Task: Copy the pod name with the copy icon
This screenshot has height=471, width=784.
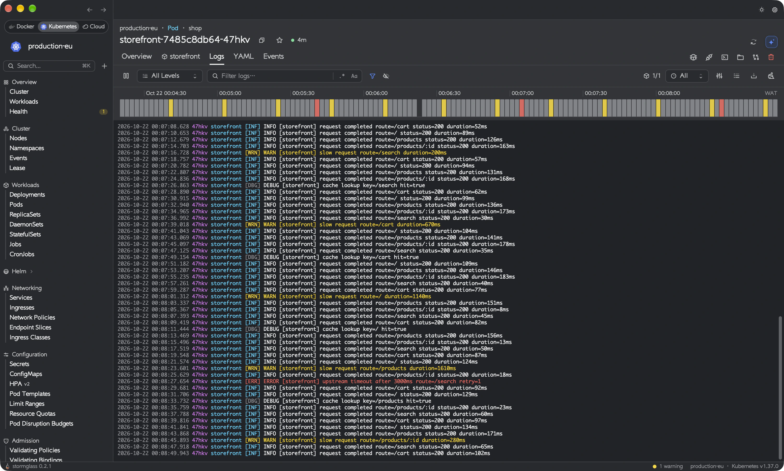Action: (x=262, y=40)
